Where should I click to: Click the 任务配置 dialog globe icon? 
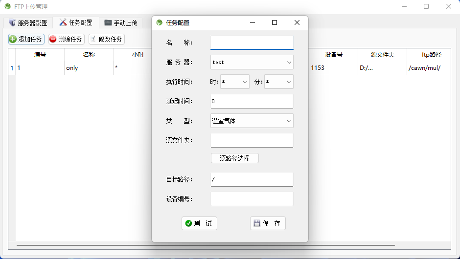tap(160, 22)
